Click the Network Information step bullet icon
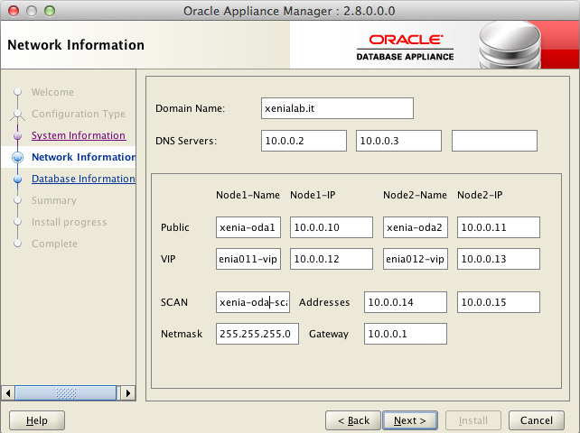Screen dimensions: 580x433 pos(17,157)
